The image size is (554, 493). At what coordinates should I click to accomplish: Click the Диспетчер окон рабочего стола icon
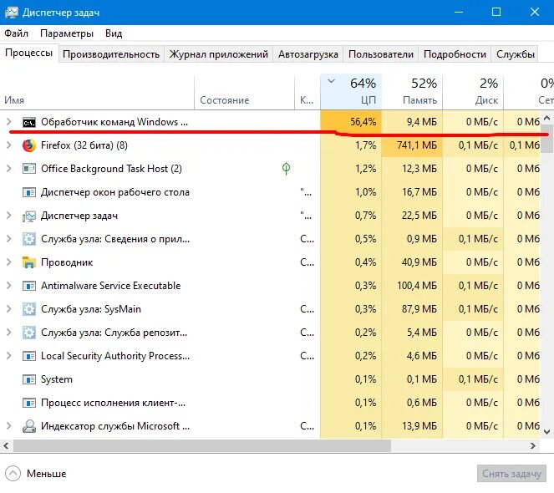click(x=29, y=192)
